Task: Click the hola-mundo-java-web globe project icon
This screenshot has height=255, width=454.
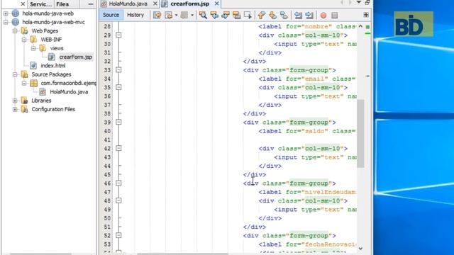Action: click(16, 13)
